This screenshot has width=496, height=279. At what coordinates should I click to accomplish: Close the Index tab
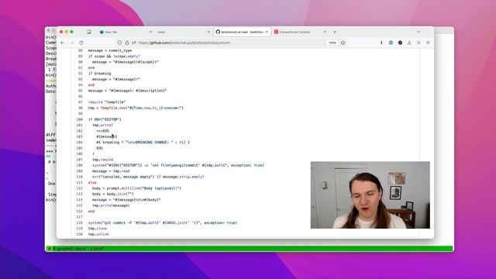[208, 32]
